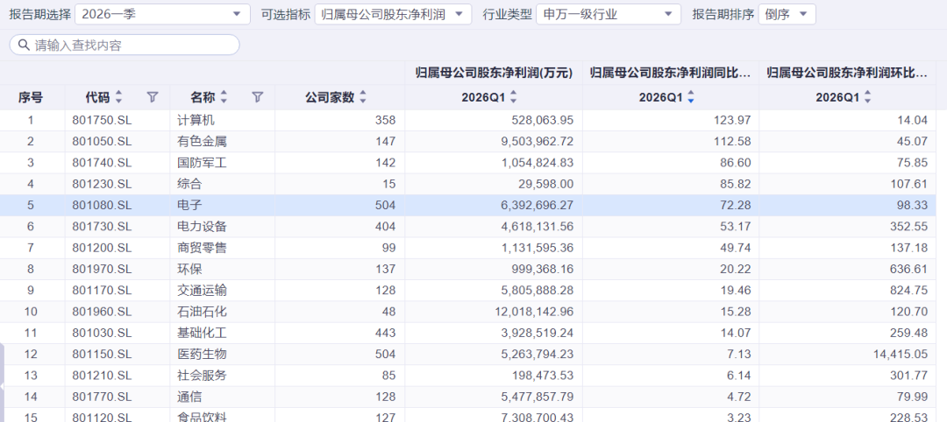
Task: Select code 801080.SL
Action: click(x=102, y=206)
